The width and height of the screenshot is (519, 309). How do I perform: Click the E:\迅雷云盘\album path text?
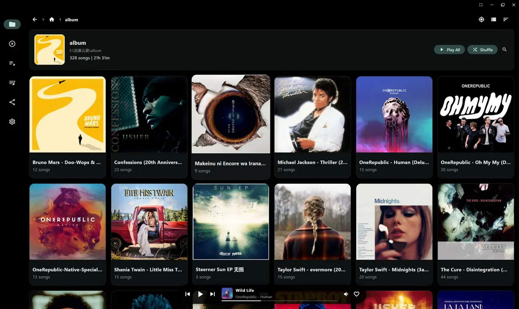86,51
